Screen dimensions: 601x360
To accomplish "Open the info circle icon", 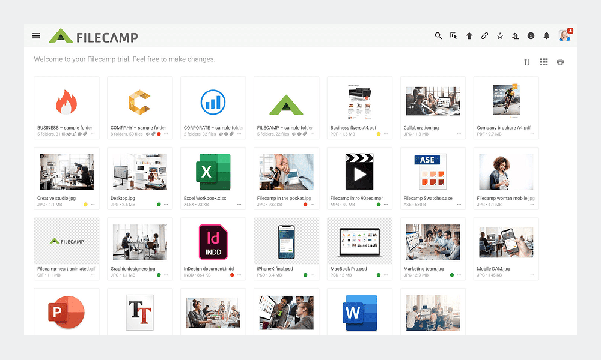I will click(x=531, y=35).
